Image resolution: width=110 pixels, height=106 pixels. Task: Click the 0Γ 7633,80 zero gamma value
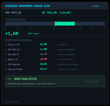pos(50,13)
